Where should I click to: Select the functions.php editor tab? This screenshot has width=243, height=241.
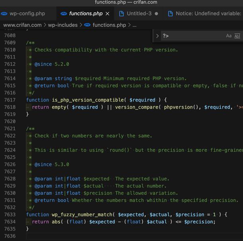click(86, 14)
